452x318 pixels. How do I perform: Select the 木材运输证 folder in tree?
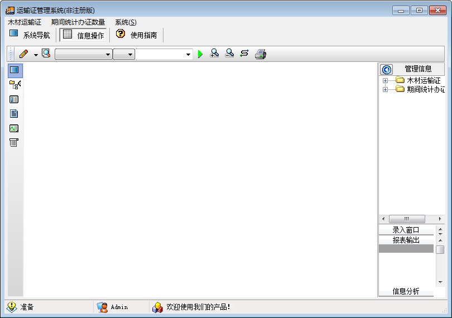(x=418, y=80)
